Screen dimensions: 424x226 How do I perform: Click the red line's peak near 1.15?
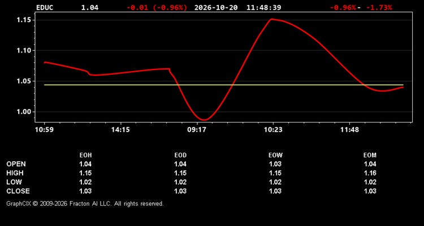[272, 19]
